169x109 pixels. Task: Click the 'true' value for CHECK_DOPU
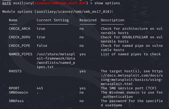pyautogui.click(x=41, y=37)
